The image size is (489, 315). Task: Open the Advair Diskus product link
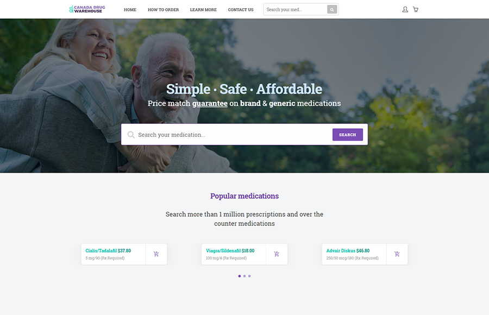341,251
